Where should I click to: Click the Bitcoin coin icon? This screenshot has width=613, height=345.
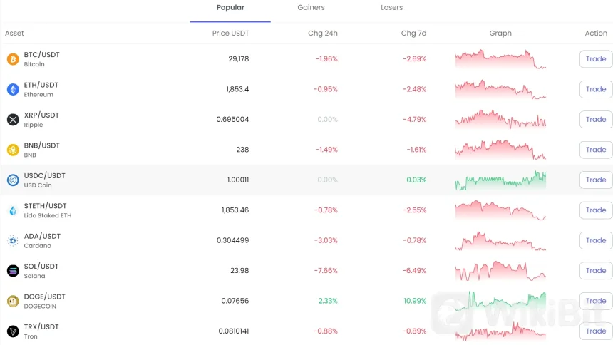click(13, 59)
